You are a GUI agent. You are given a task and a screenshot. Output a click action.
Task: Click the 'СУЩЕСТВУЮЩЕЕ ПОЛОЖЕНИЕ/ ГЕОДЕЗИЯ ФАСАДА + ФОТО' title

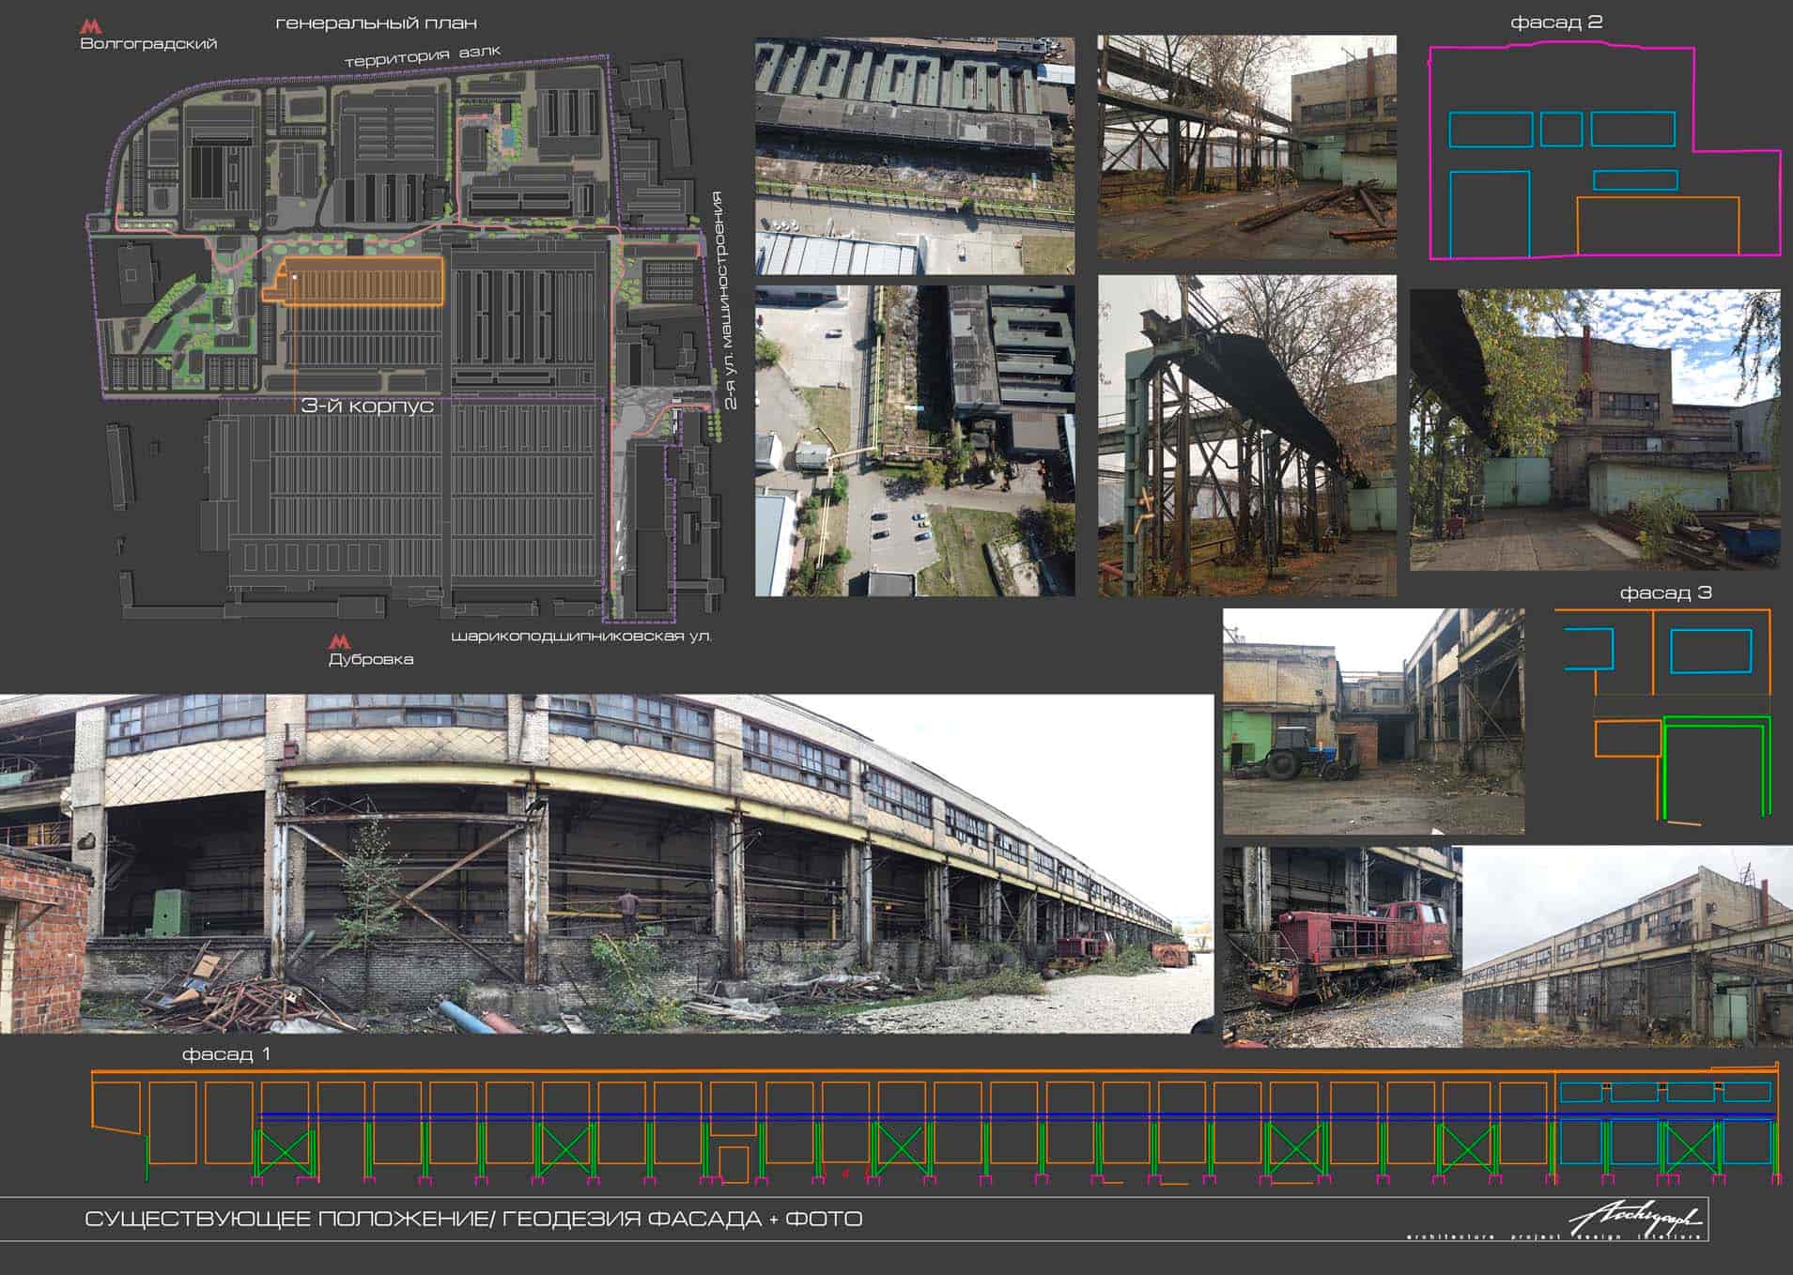coord(473,1220)
